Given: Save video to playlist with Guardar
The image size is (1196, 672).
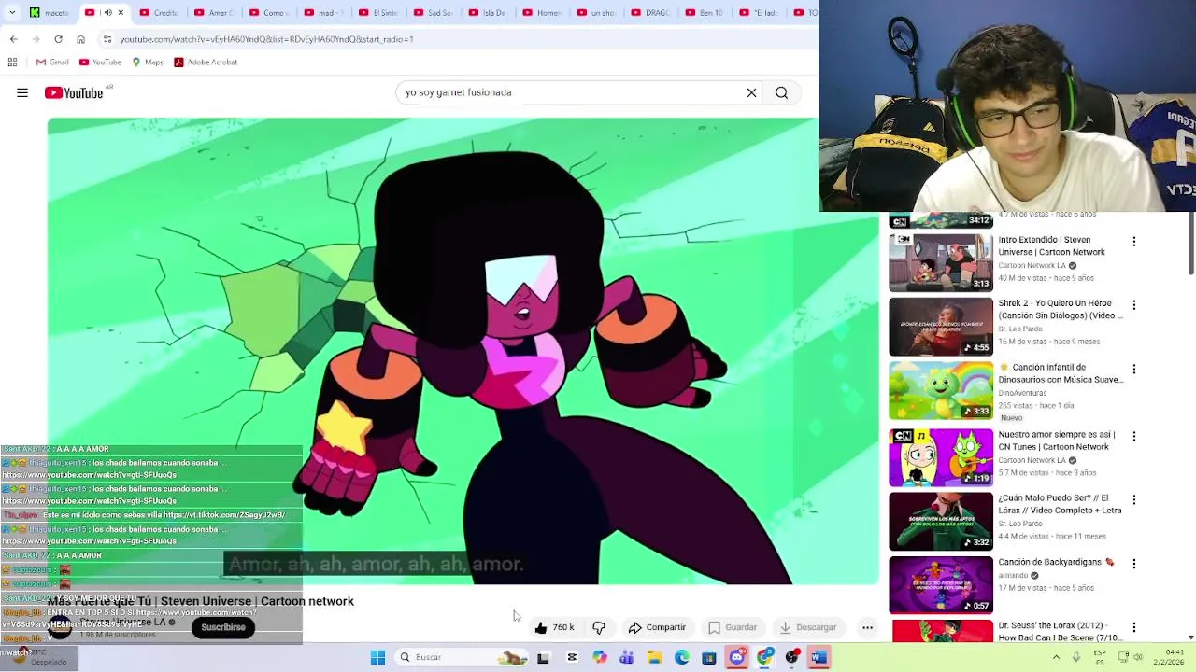Looking at the screenshot, I should (732, 627).
